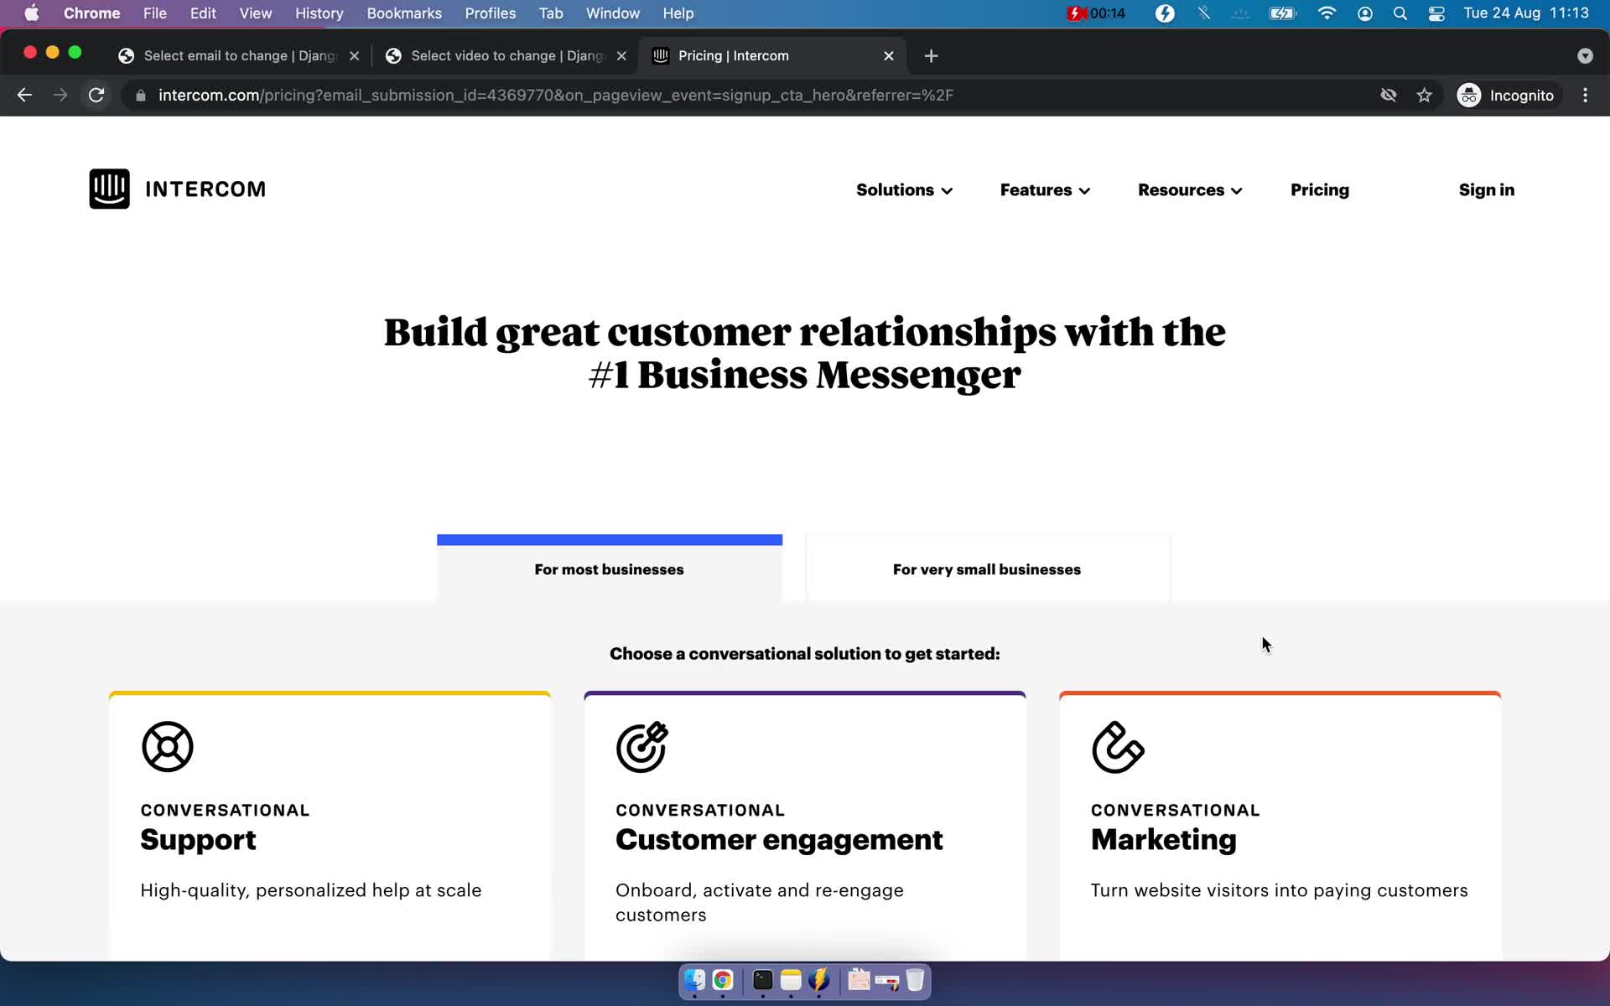Expand the Solutions dropdown menu
The height and width of the screenshot is (1006, 1610).
(x=904, y=189)
